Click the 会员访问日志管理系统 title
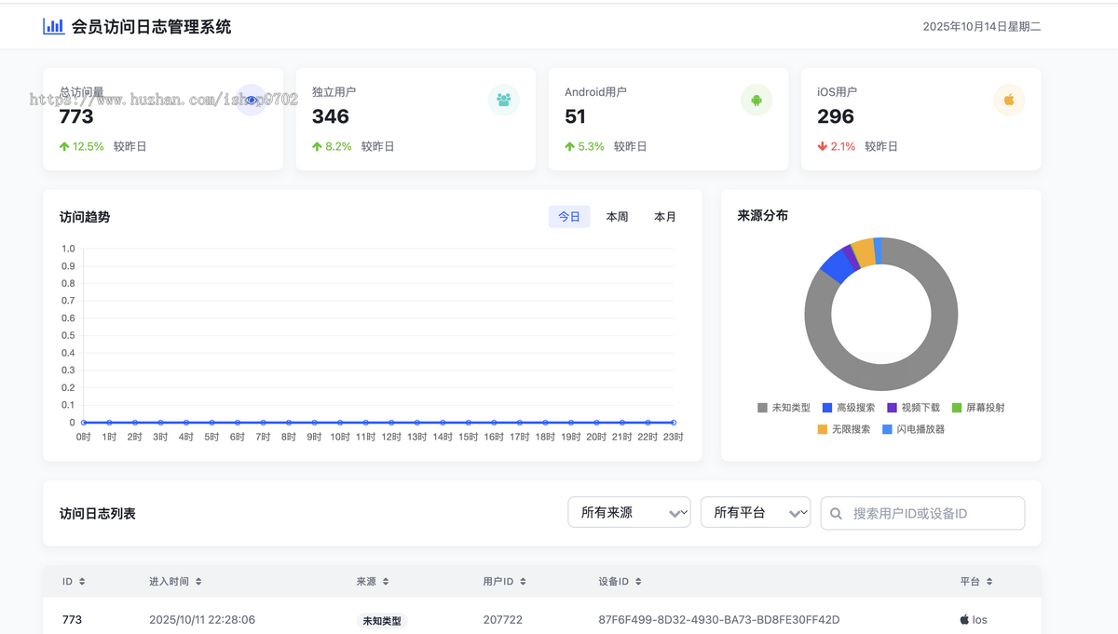The width and height of the screenshot is (1118, 634). tap(151, 27)
